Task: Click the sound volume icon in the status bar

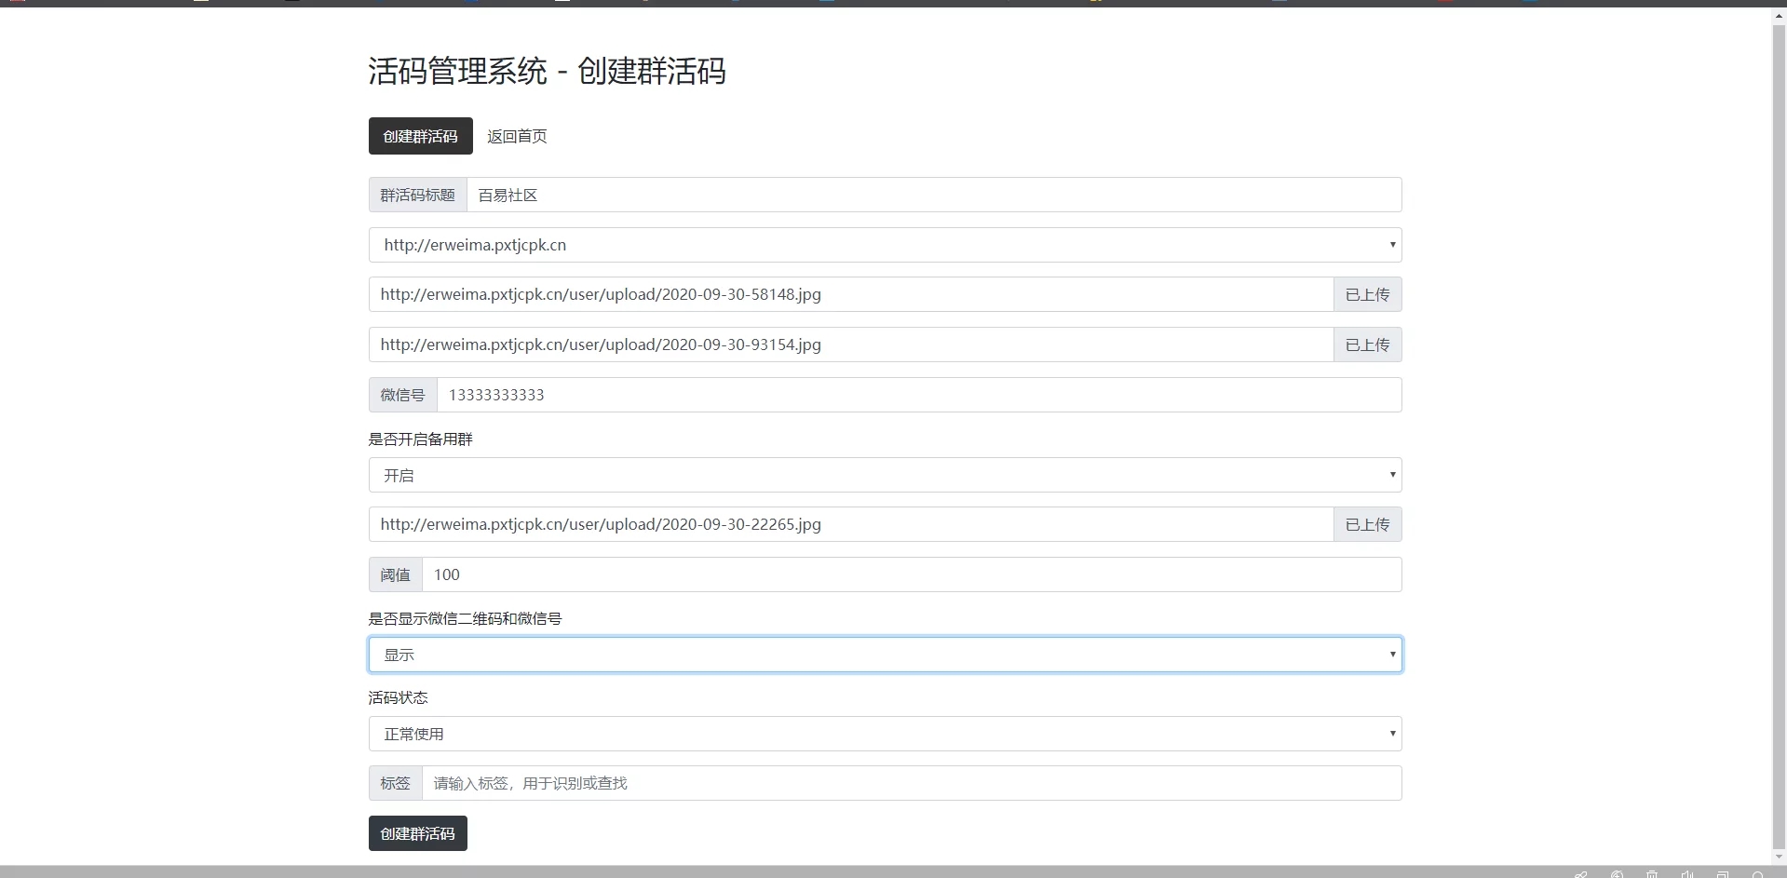Action: click(x=1686, y=874)
